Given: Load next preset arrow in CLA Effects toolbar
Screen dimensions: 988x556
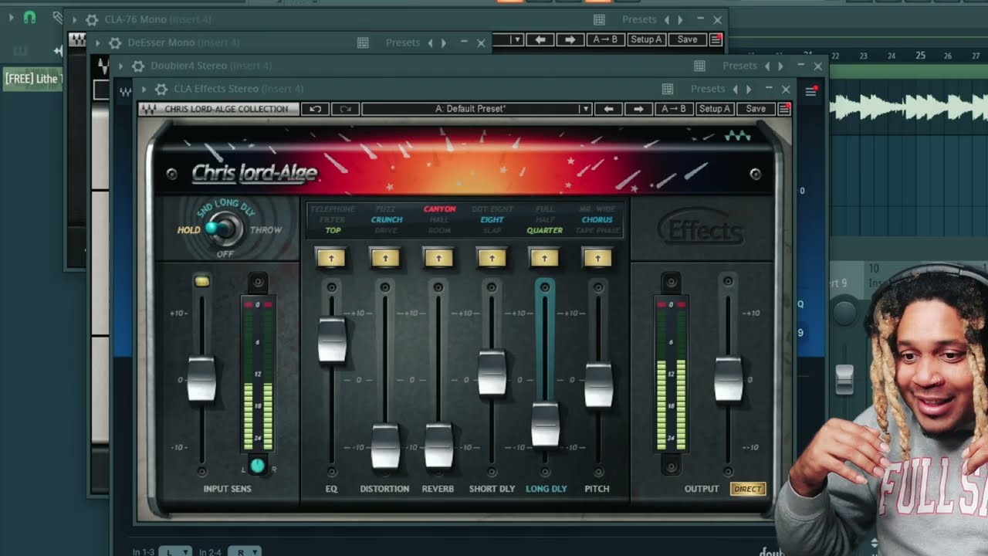Looking at the screenshot, I should (x=638, y=109).
